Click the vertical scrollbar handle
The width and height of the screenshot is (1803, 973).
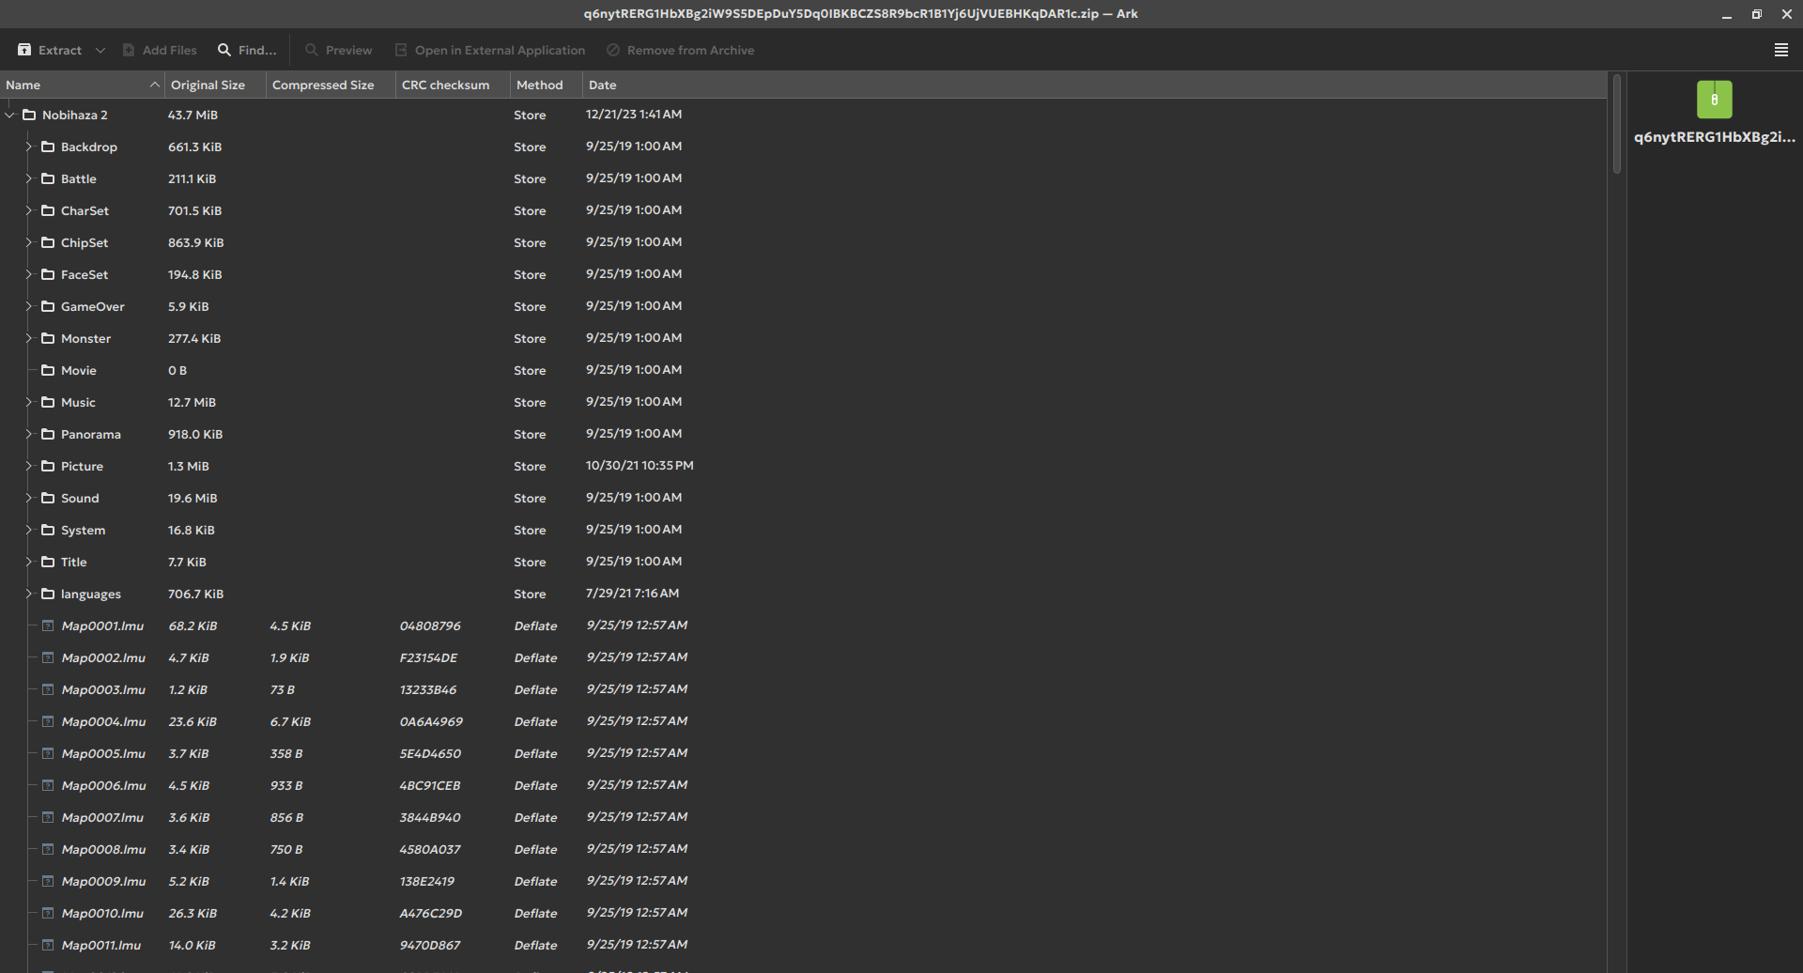(x=1616, y=124)
